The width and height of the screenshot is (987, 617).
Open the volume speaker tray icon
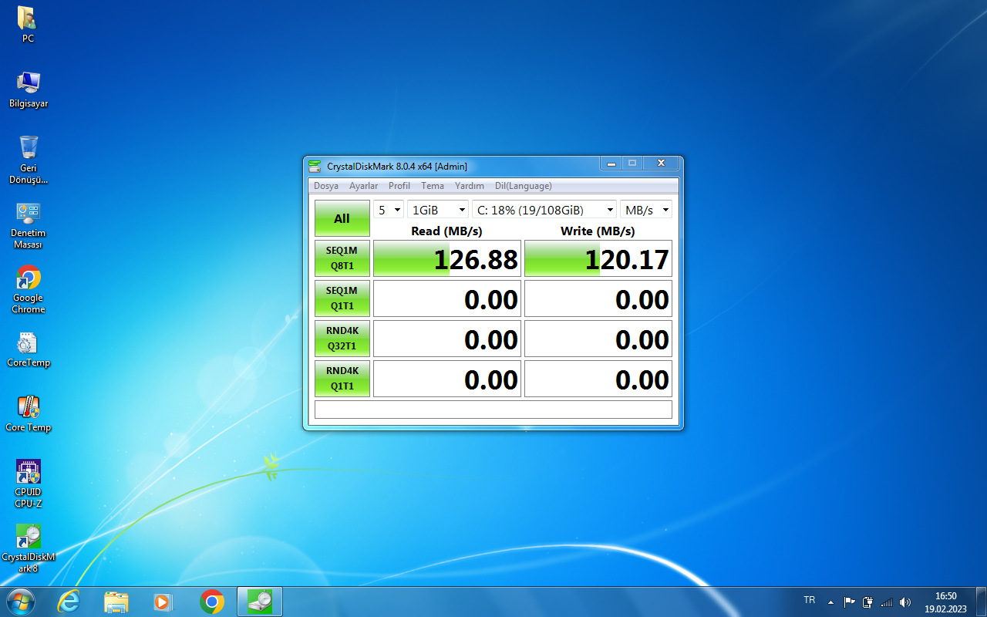click(x=905, y=602)
